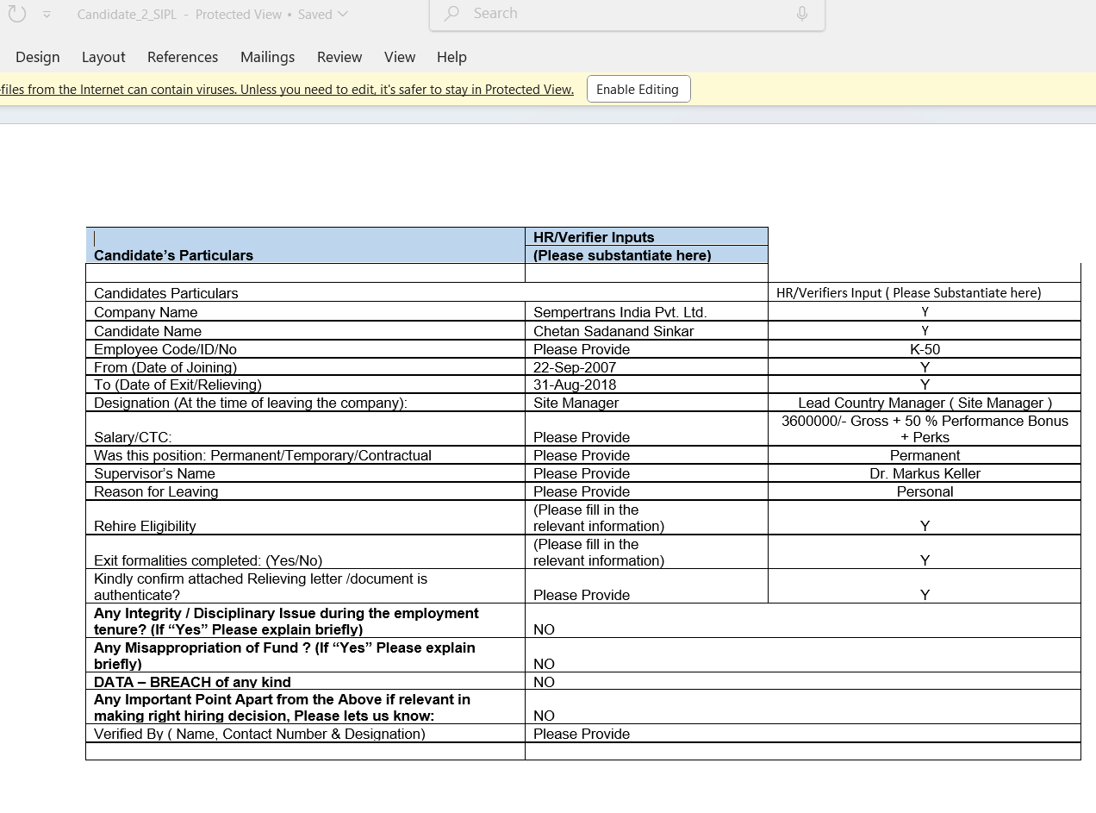Open the Review tab

click(339, 57)
